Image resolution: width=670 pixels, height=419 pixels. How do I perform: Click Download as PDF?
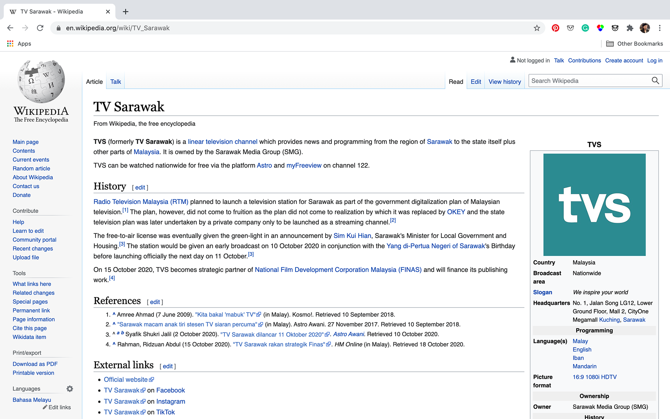pos(35,364)
